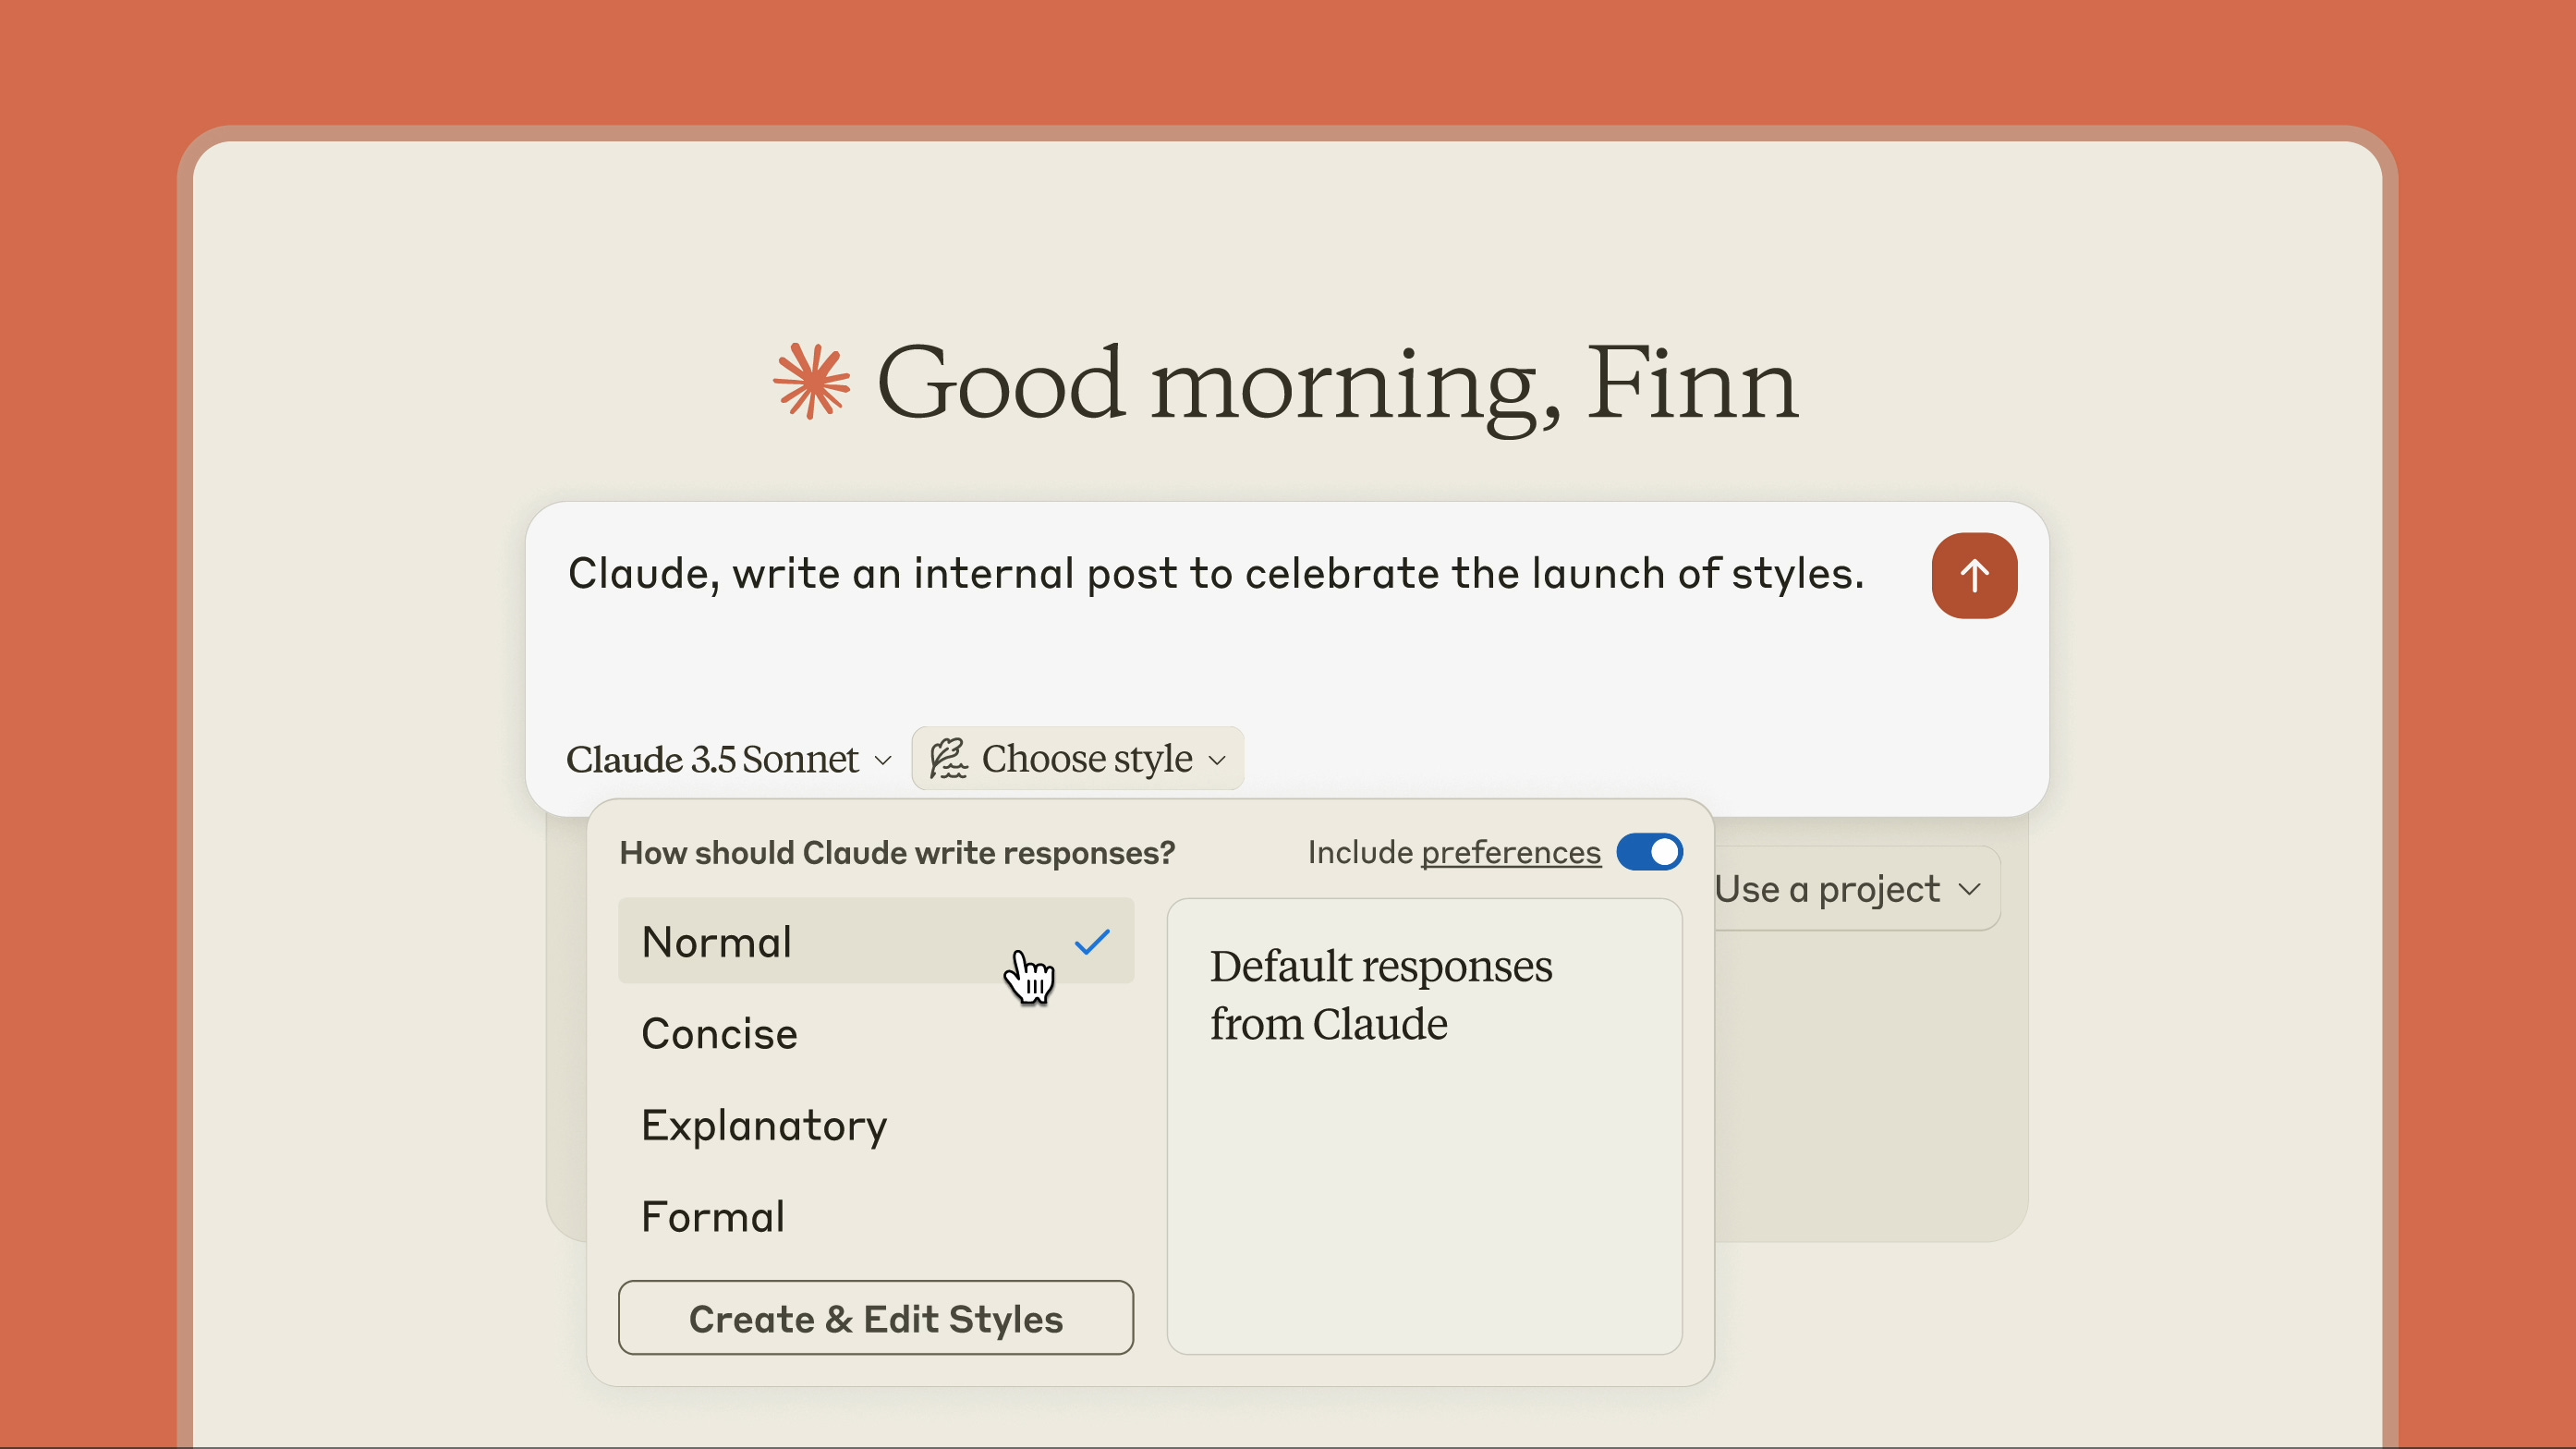Select the Normal style option

(876, 941)
